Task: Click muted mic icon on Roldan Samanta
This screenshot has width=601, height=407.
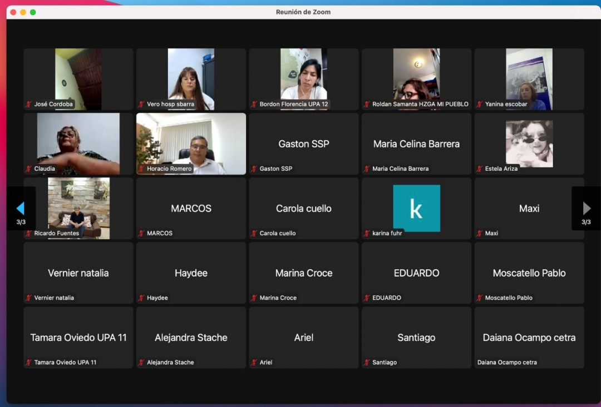Action: tap(367, 104)
